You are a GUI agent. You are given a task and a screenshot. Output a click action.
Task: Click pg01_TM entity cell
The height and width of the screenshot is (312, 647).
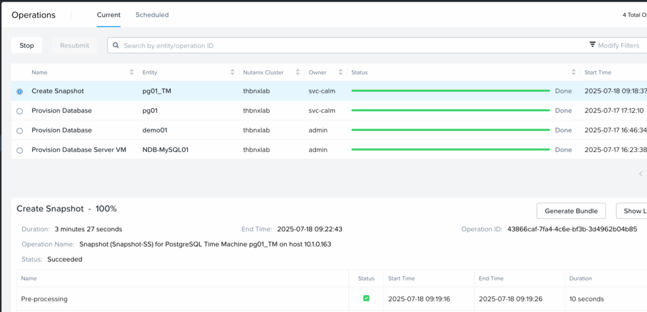pos(157,91)
